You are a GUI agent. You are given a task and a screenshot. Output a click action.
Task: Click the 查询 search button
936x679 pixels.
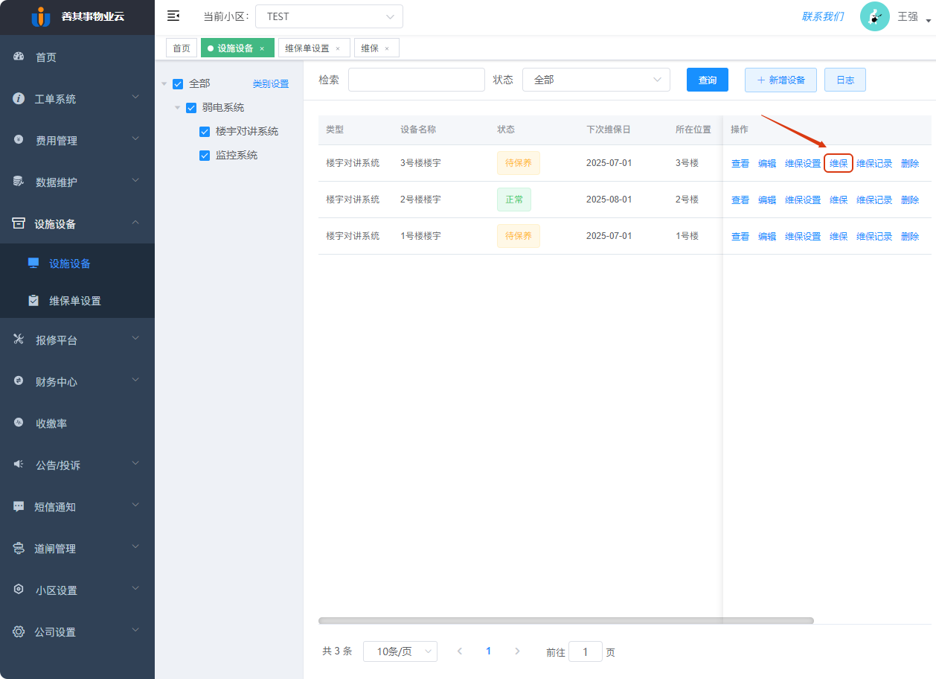707,79
